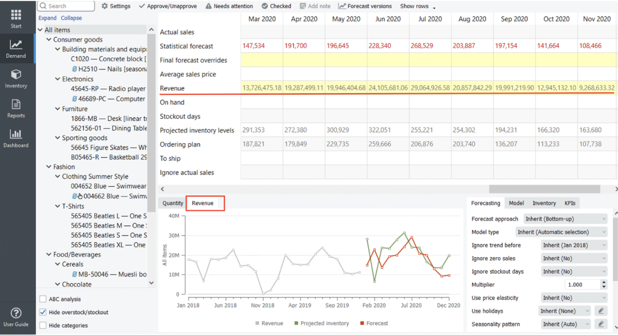Open Settings gear in toolbar
Screen dimensions: 618x335
[116, 6]
